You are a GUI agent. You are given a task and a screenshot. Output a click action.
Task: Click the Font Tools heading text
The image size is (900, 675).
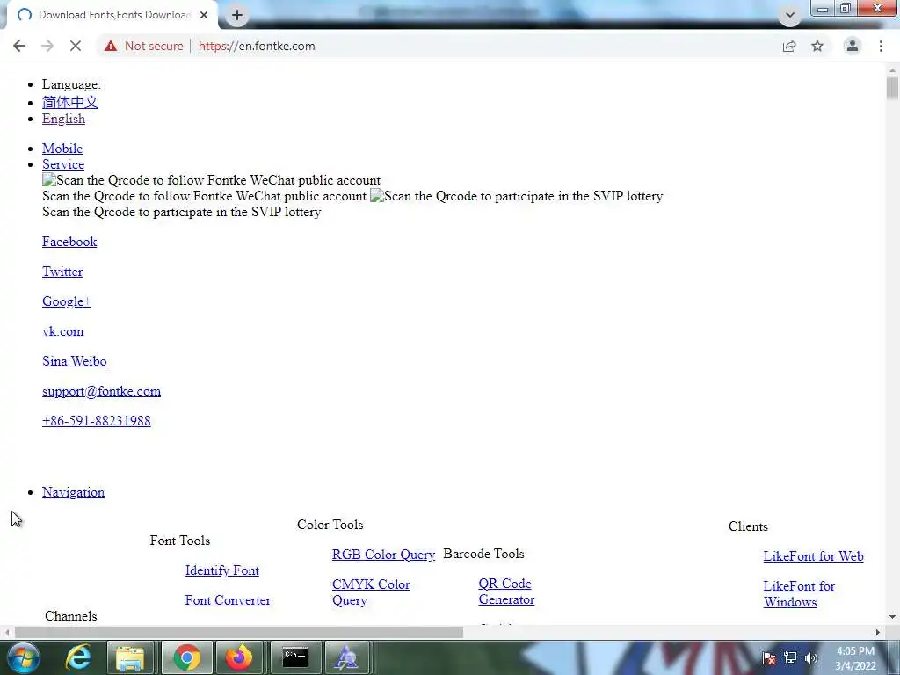pos(179,541)
